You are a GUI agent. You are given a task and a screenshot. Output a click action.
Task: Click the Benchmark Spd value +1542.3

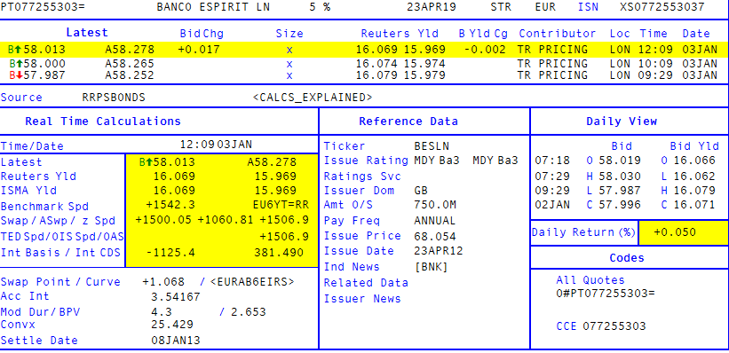170,205
